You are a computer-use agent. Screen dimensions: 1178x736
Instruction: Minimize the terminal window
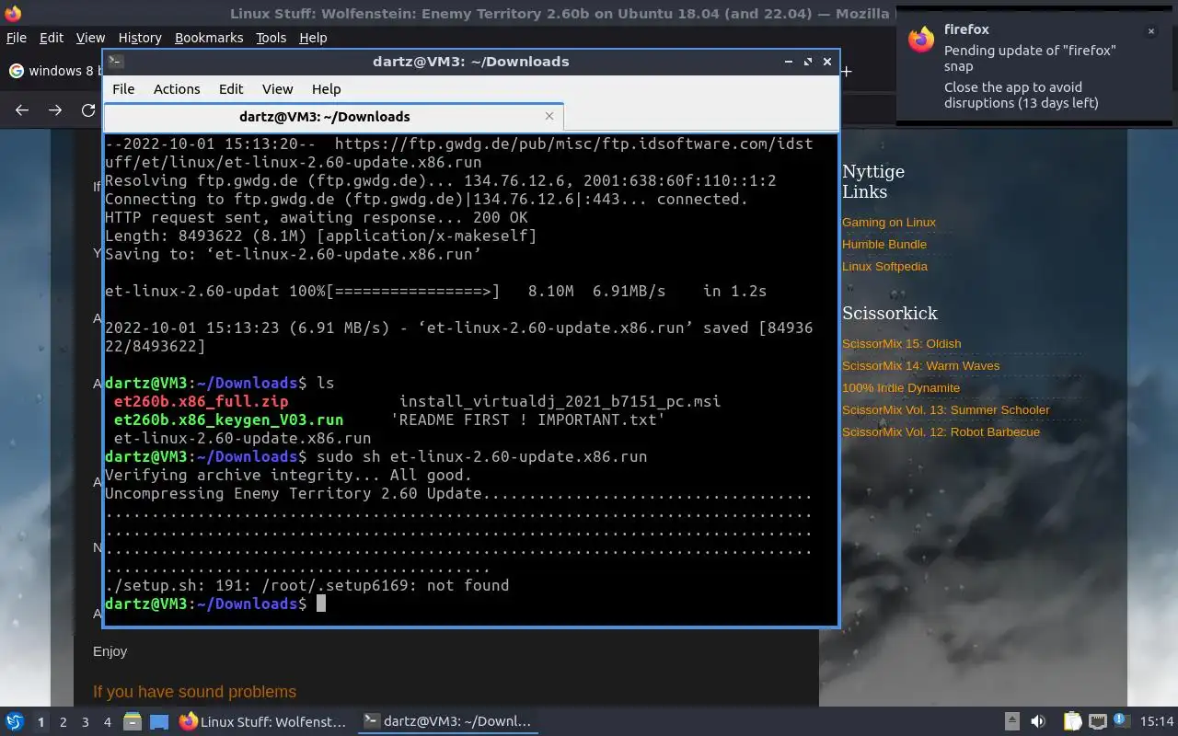click(789, 62)
